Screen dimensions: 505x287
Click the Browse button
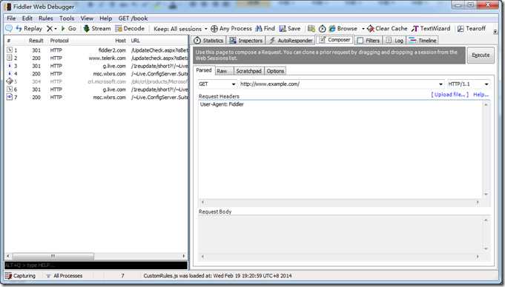pyautogui.click(x=343, y=29)
